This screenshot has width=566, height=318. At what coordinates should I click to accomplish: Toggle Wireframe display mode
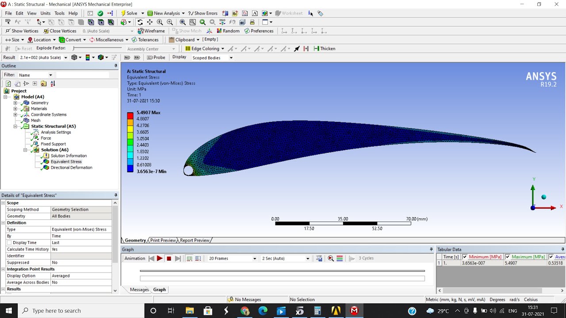(x=151, y=31)
